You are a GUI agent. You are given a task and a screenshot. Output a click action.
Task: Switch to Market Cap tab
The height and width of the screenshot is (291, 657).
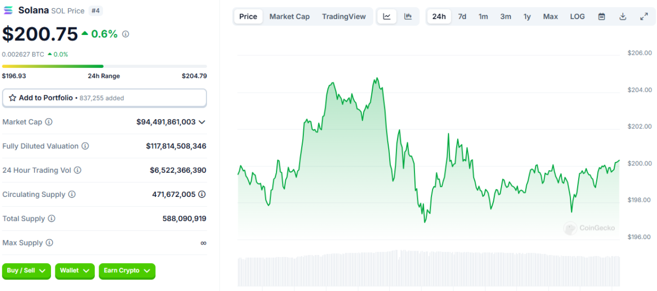click(x=289, y=16)
